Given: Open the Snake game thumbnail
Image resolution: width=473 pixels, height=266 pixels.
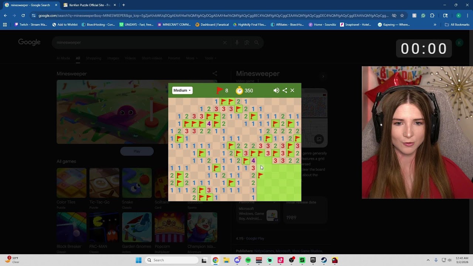Looking at the screenshot, I should [137, 183].
